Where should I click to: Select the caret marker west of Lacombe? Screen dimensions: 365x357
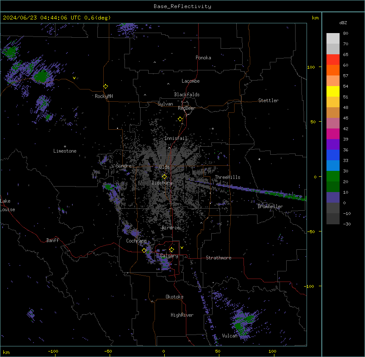click(168, 84)
